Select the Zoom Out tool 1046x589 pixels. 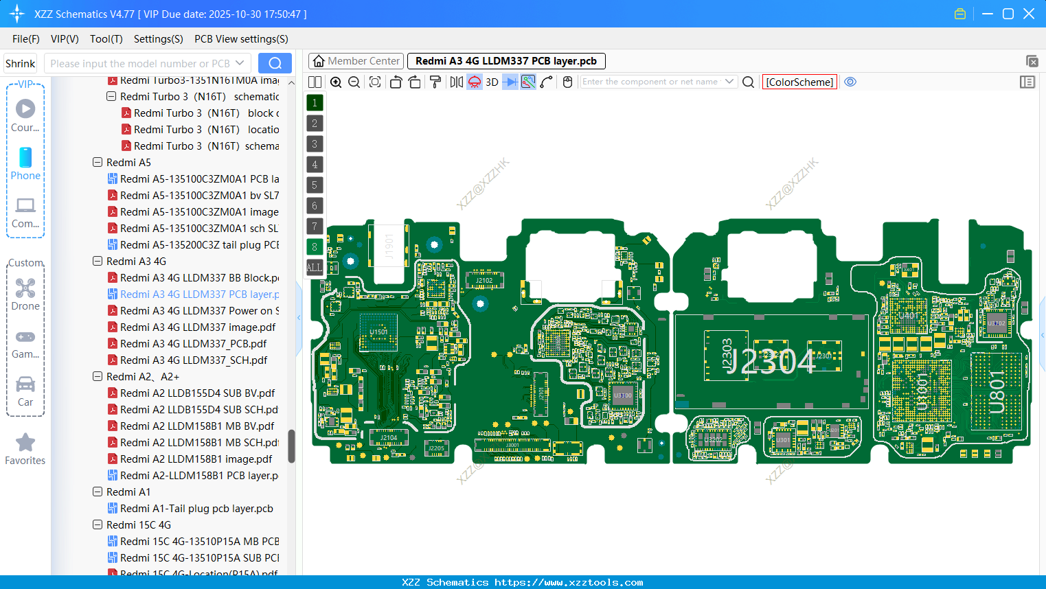coord(353,81)
